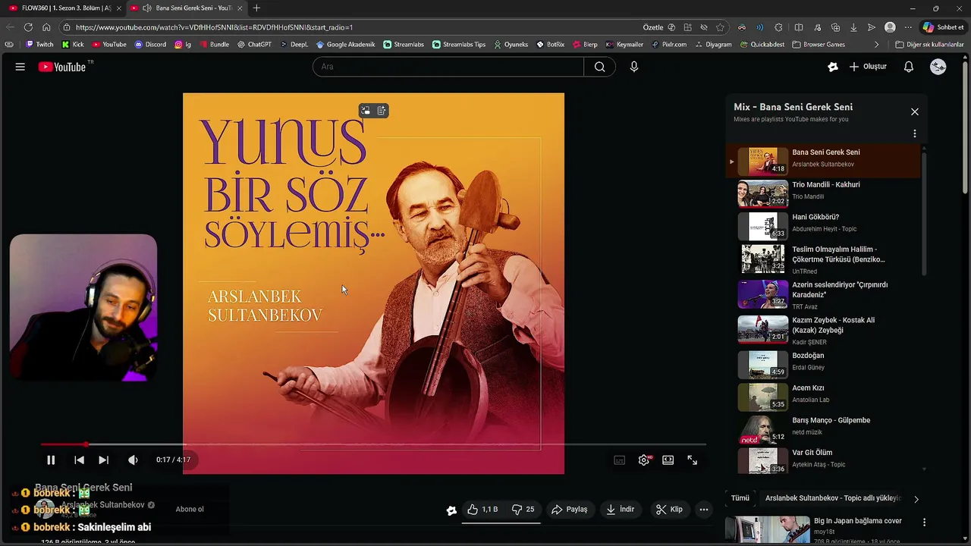Open browser downloads
The image size is (971, 546).
[x=853, y=27]
